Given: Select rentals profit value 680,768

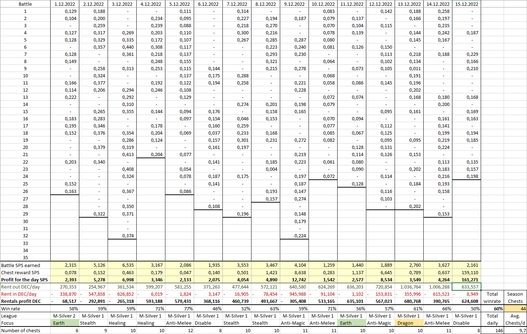Looking at the screenshot, I should 409,301.
